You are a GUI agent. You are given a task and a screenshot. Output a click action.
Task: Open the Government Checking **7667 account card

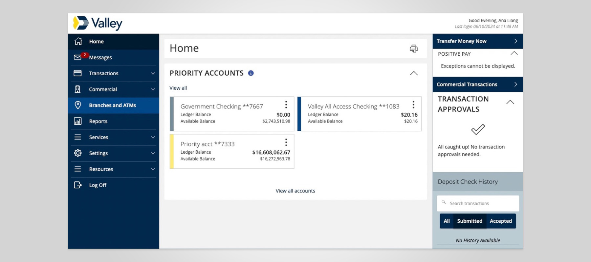tap(232, 114)
